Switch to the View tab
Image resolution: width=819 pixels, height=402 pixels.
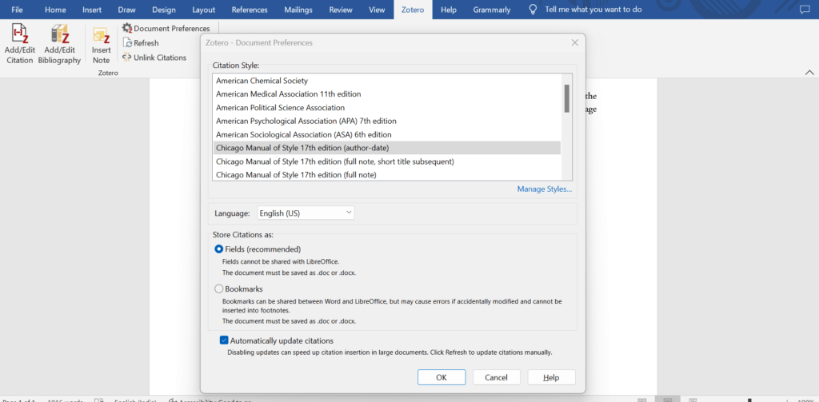(377, 10)
